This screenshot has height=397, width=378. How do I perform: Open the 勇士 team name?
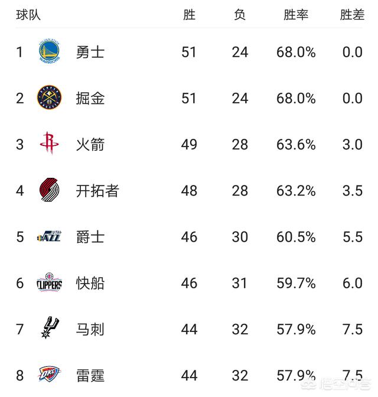point(90,53)
